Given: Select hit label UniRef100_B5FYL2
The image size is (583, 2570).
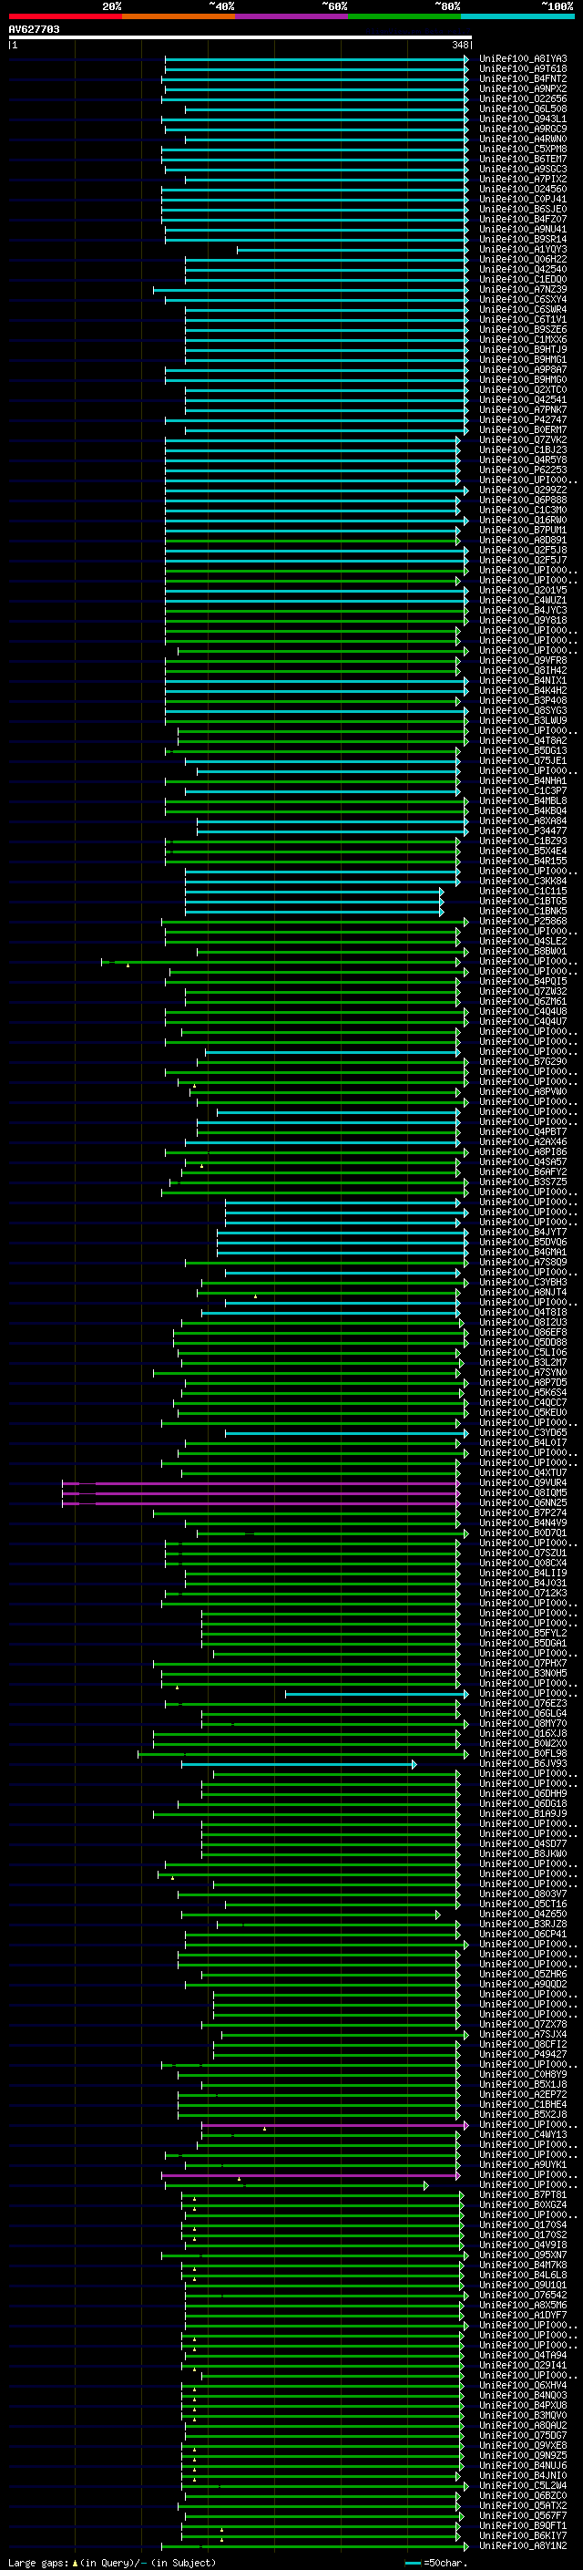Looking at the screenshot, I should point(522,1633).
